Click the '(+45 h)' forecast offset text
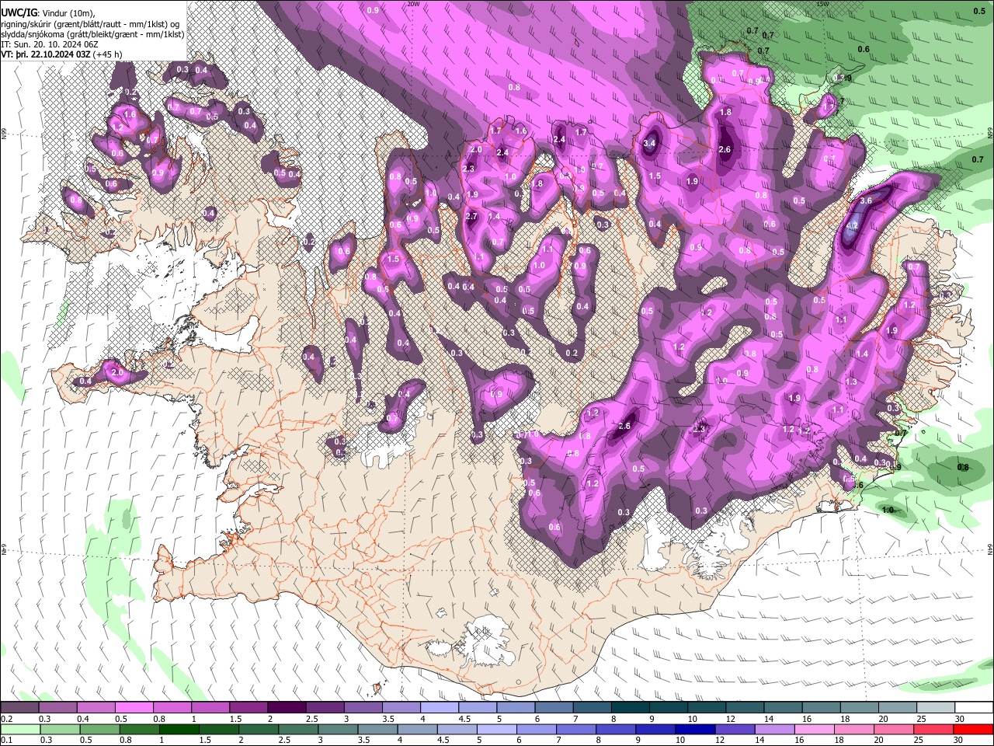994x746 pixels. pos(106,55)
